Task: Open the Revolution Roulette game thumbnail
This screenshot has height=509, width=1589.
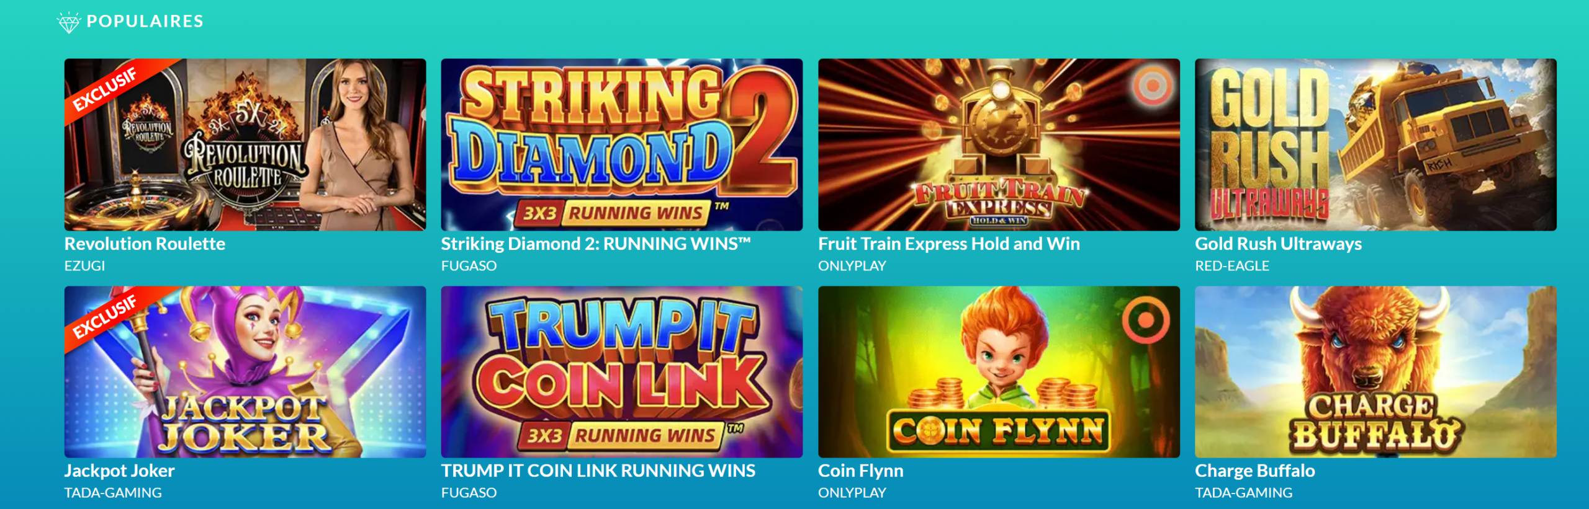Action: [245, 144]
